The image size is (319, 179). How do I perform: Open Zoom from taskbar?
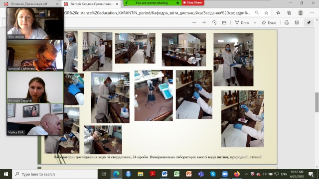225,174
